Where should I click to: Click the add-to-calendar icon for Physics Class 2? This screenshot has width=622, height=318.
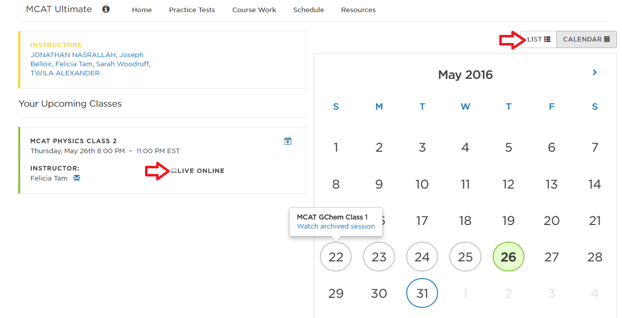pyautogui.click(x=288, y=141)
